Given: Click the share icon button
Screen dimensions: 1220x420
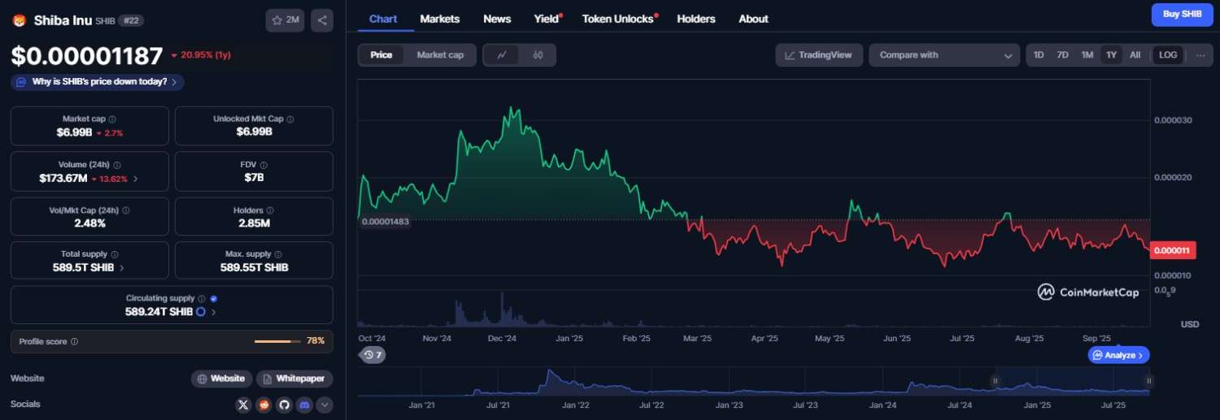Looking at the screenshot, I should [x=322, y=20].
